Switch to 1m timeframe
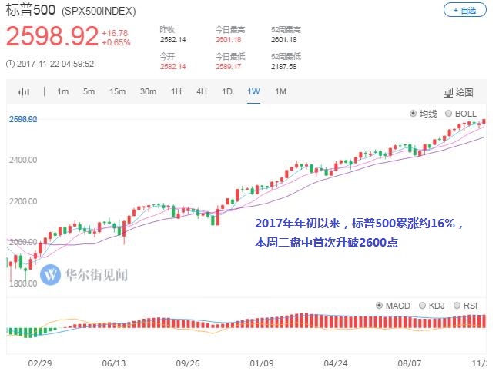 click(62, 91)
